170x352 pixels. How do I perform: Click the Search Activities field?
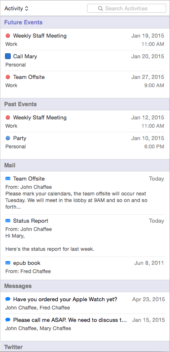[127, 9]
